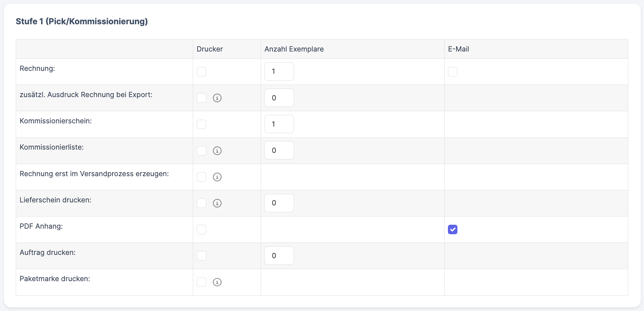Enable Paketmarke drucken checkbox
Screen dimensions: 644x311
201,282
